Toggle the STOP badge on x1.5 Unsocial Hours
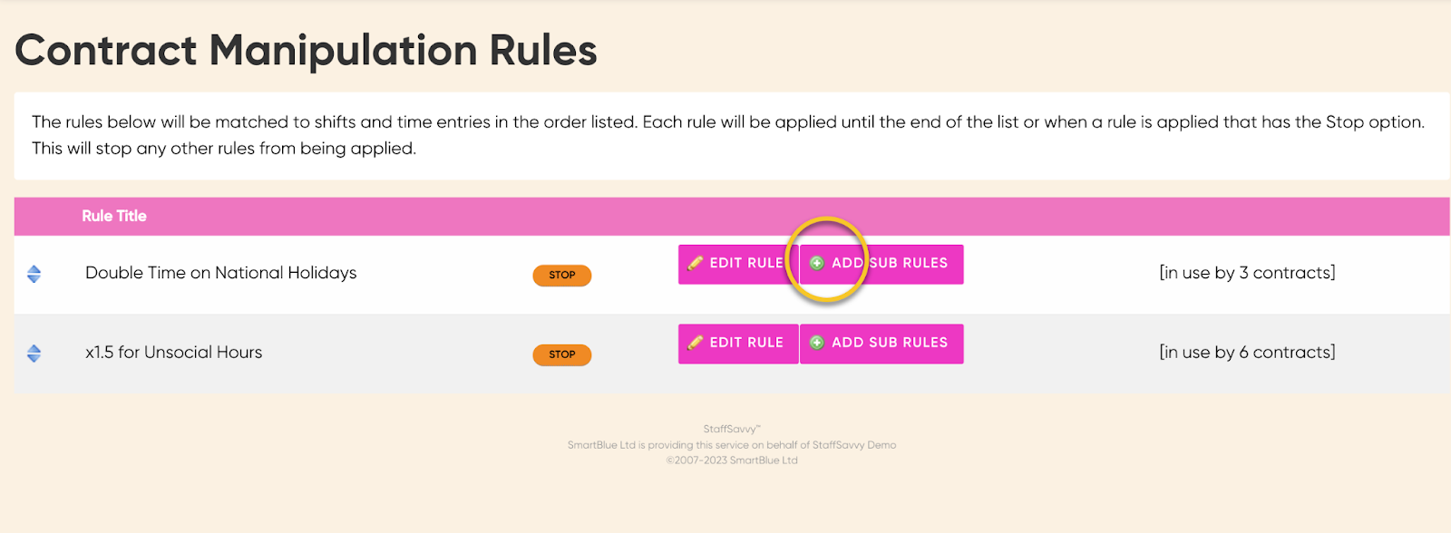 (x=562, y=354)
